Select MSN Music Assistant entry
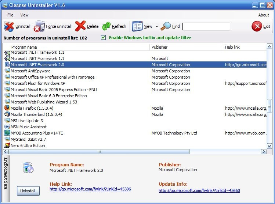The image size is (275, 204). click(x=29, y=127)
